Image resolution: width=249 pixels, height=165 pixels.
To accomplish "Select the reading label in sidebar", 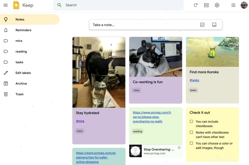I will point(30,51).
